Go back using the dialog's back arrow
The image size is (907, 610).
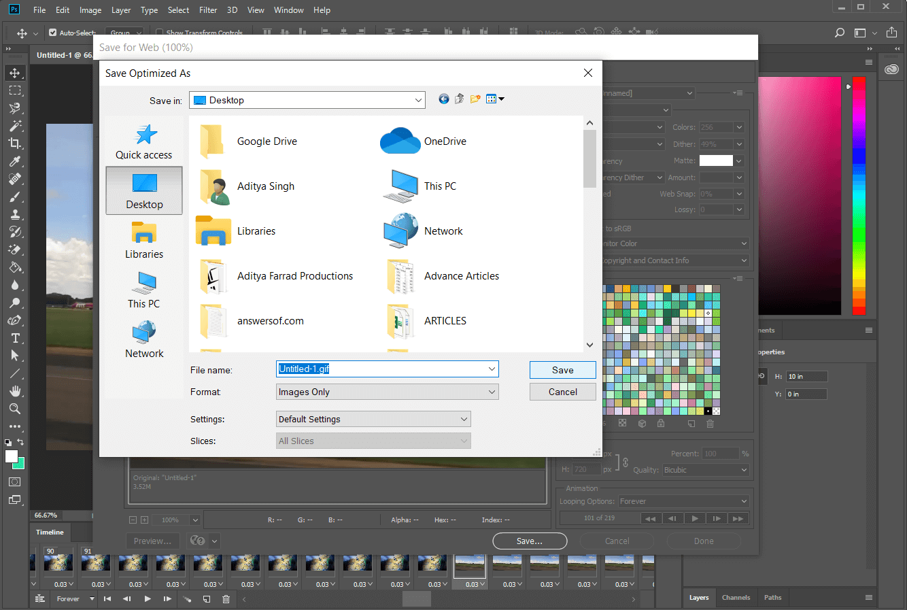[443, 99]
